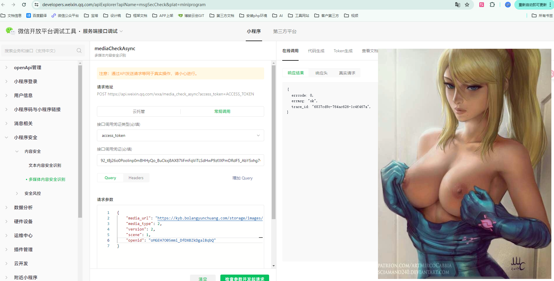Open the browser three-dot menu
Viewport: 554px width, 281px height.
pyautogui.click(x=550, y=5)
